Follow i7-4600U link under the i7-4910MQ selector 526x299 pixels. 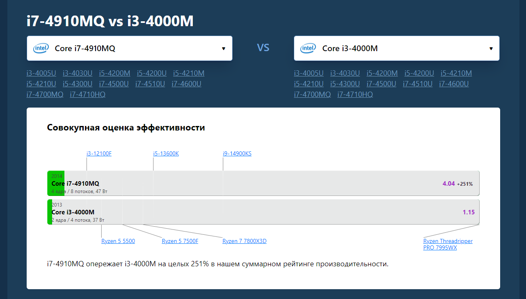[x=186, y=84]
